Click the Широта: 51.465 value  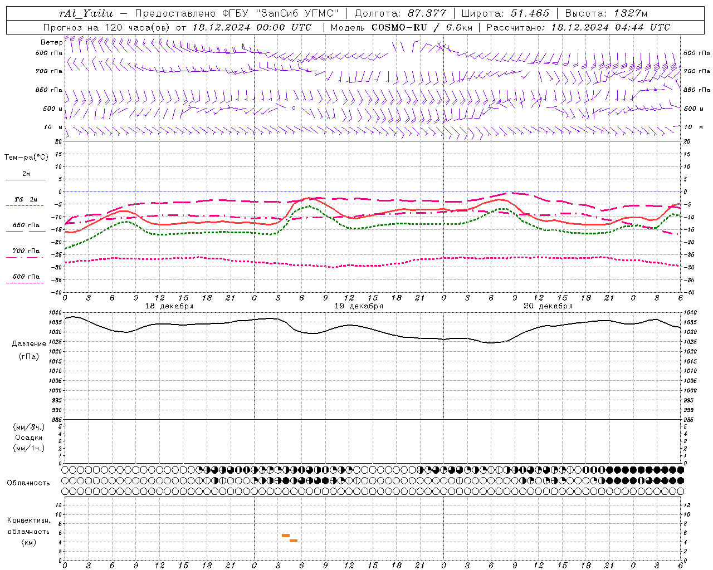pyautogui.click(x=505, y=13)
